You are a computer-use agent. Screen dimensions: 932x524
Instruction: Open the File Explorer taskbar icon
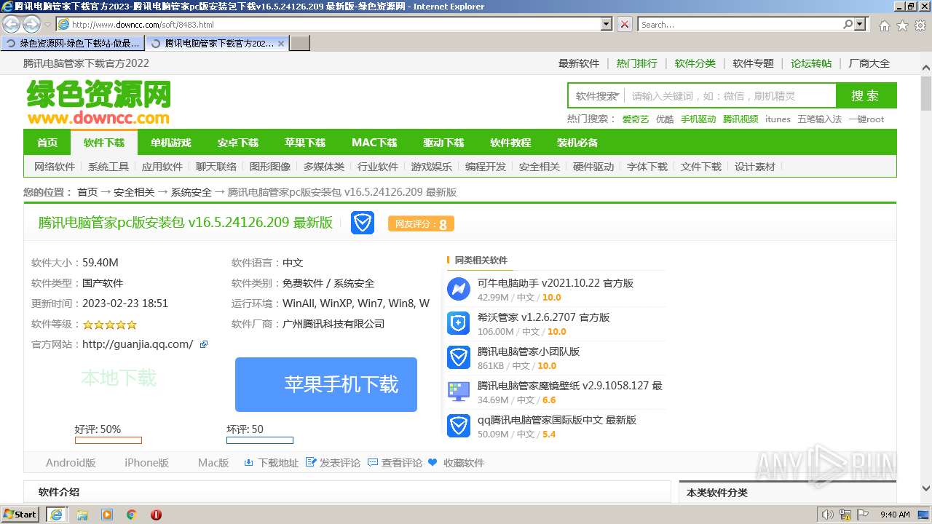(82, 515)
